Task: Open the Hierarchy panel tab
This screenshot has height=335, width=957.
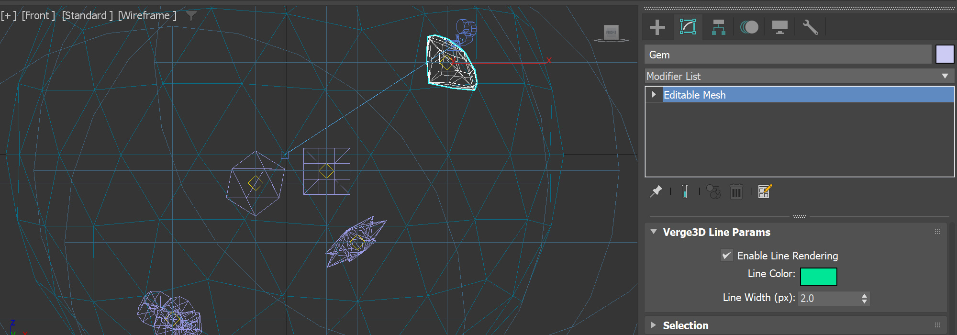Action: (718, 27)
